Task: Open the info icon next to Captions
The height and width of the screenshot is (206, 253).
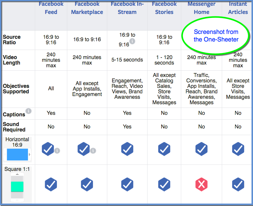Action: pyautogui.click(x=28, y=111)
